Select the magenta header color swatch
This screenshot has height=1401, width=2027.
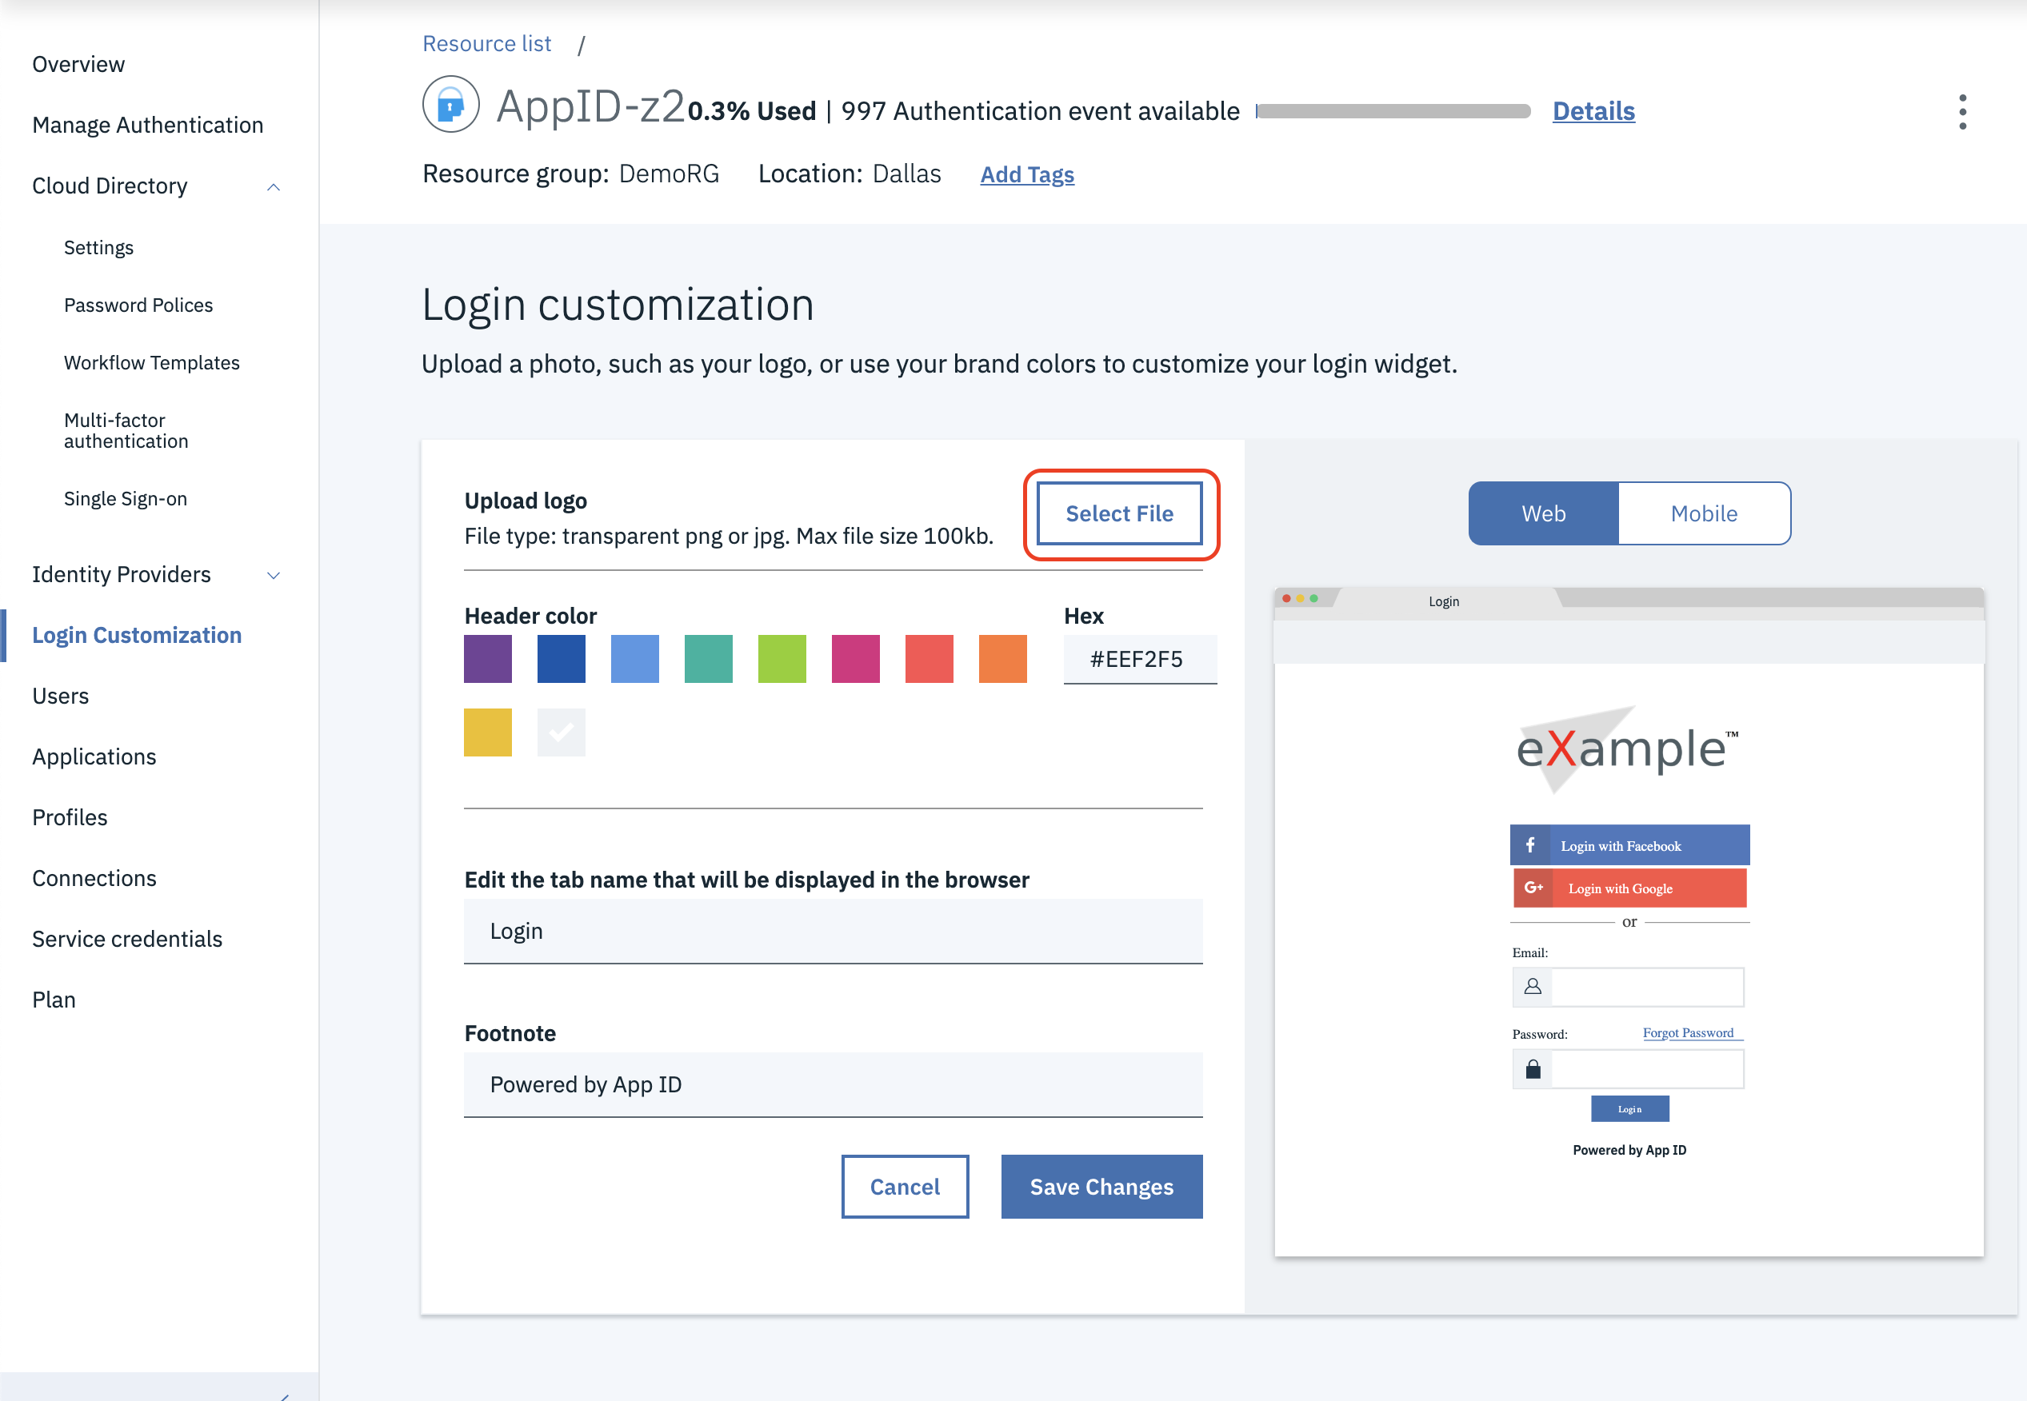856,658
